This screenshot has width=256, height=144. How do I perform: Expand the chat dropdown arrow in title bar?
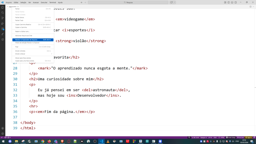pos(174,2)
